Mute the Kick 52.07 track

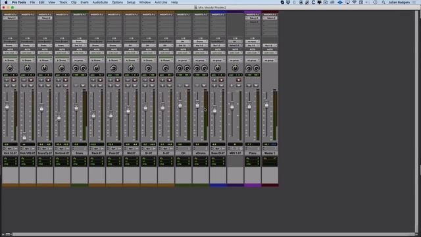point(13,86)
